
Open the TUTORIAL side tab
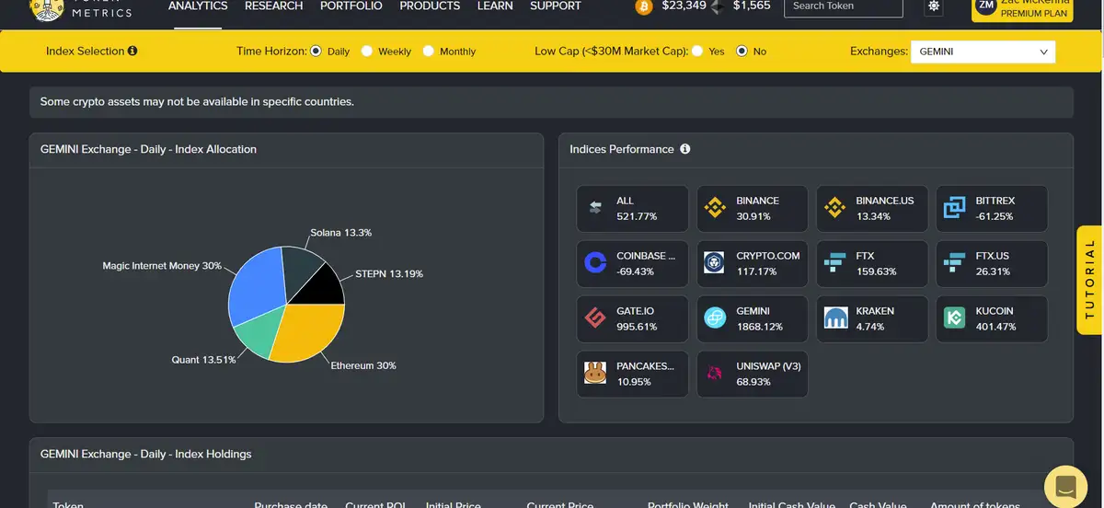tap(1089, 279)
